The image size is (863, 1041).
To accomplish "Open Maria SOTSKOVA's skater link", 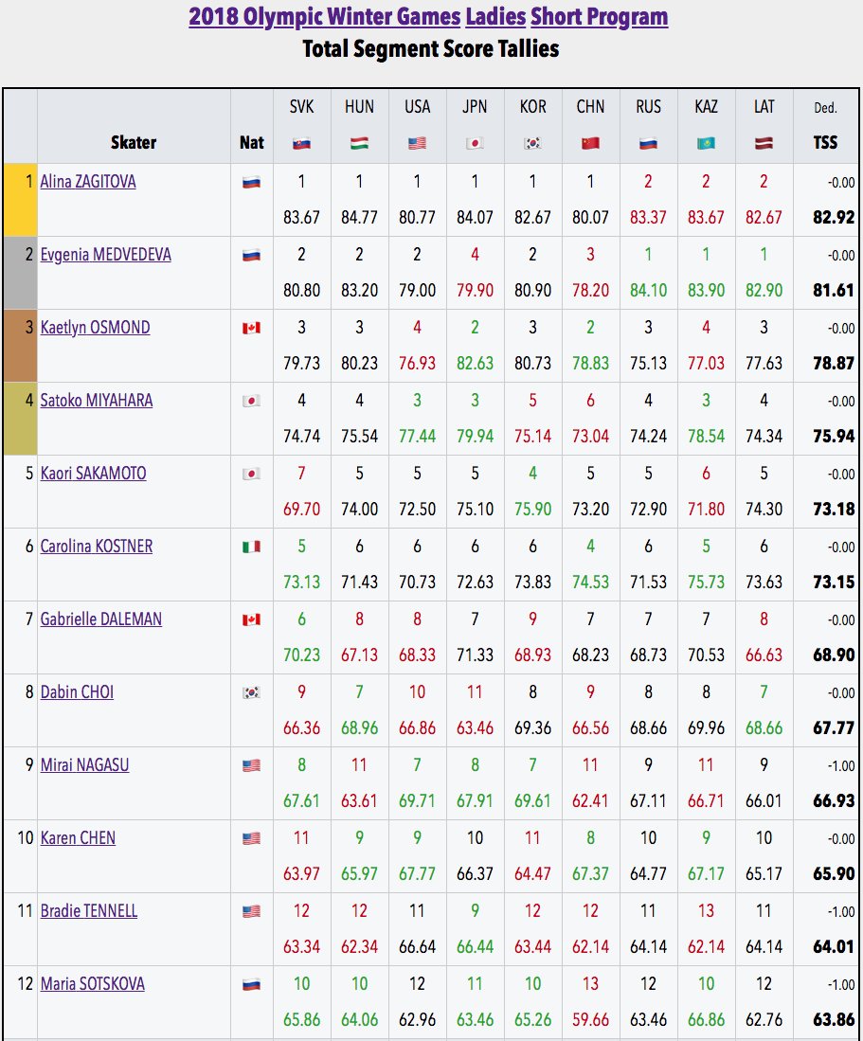I will pos(92,984).
